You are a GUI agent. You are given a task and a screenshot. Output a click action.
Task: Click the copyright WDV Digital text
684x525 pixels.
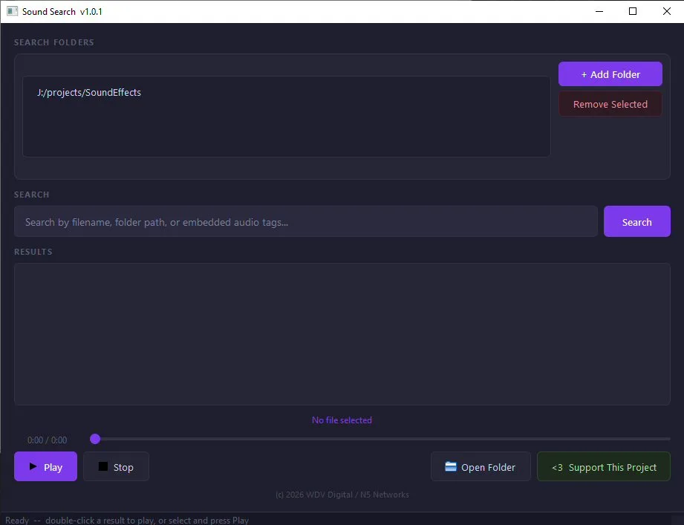[342, 495]
